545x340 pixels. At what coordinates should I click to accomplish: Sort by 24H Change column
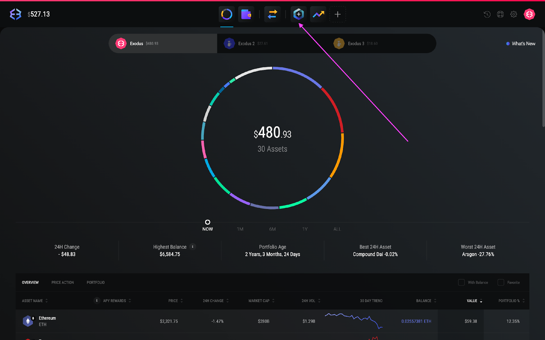pos(216,301)
